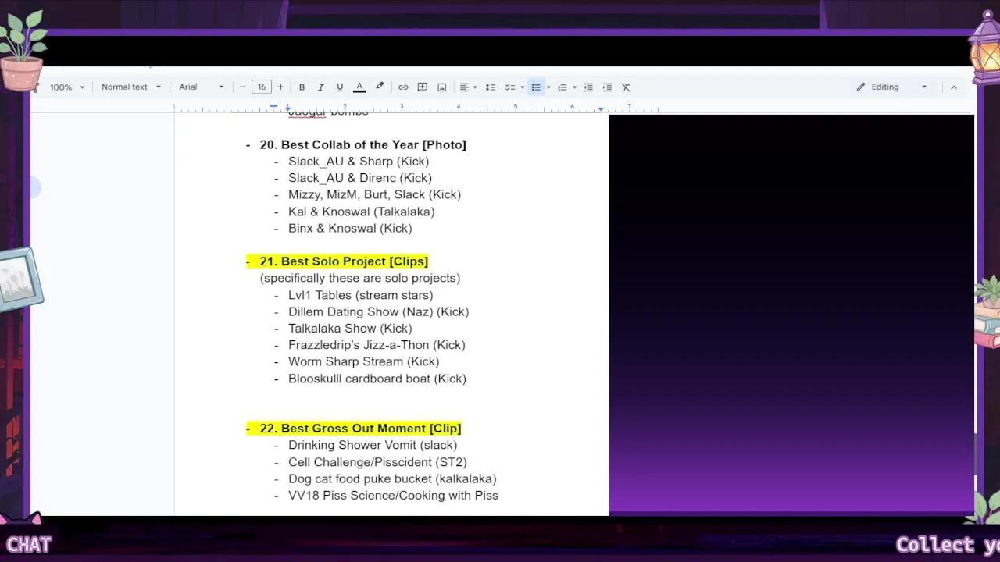This screenshot has width=1000, height=562.
Task: Decrease the font size
Action: coord(243,87)
